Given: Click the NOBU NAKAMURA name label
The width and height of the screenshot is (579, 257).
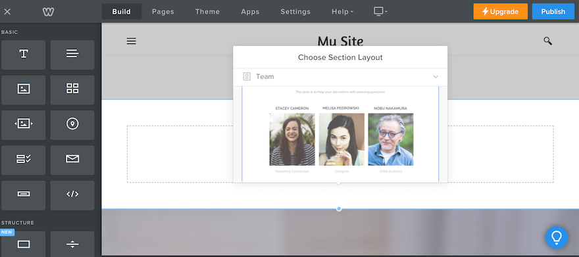Looking at the screenshot, I should [390, 108].
